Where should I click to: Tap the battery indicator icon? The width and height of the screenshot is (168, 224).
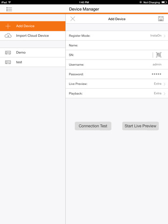click(x=164, y=2)
